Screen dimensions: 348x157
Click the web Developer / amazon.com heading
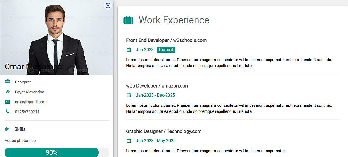[158, 86]
